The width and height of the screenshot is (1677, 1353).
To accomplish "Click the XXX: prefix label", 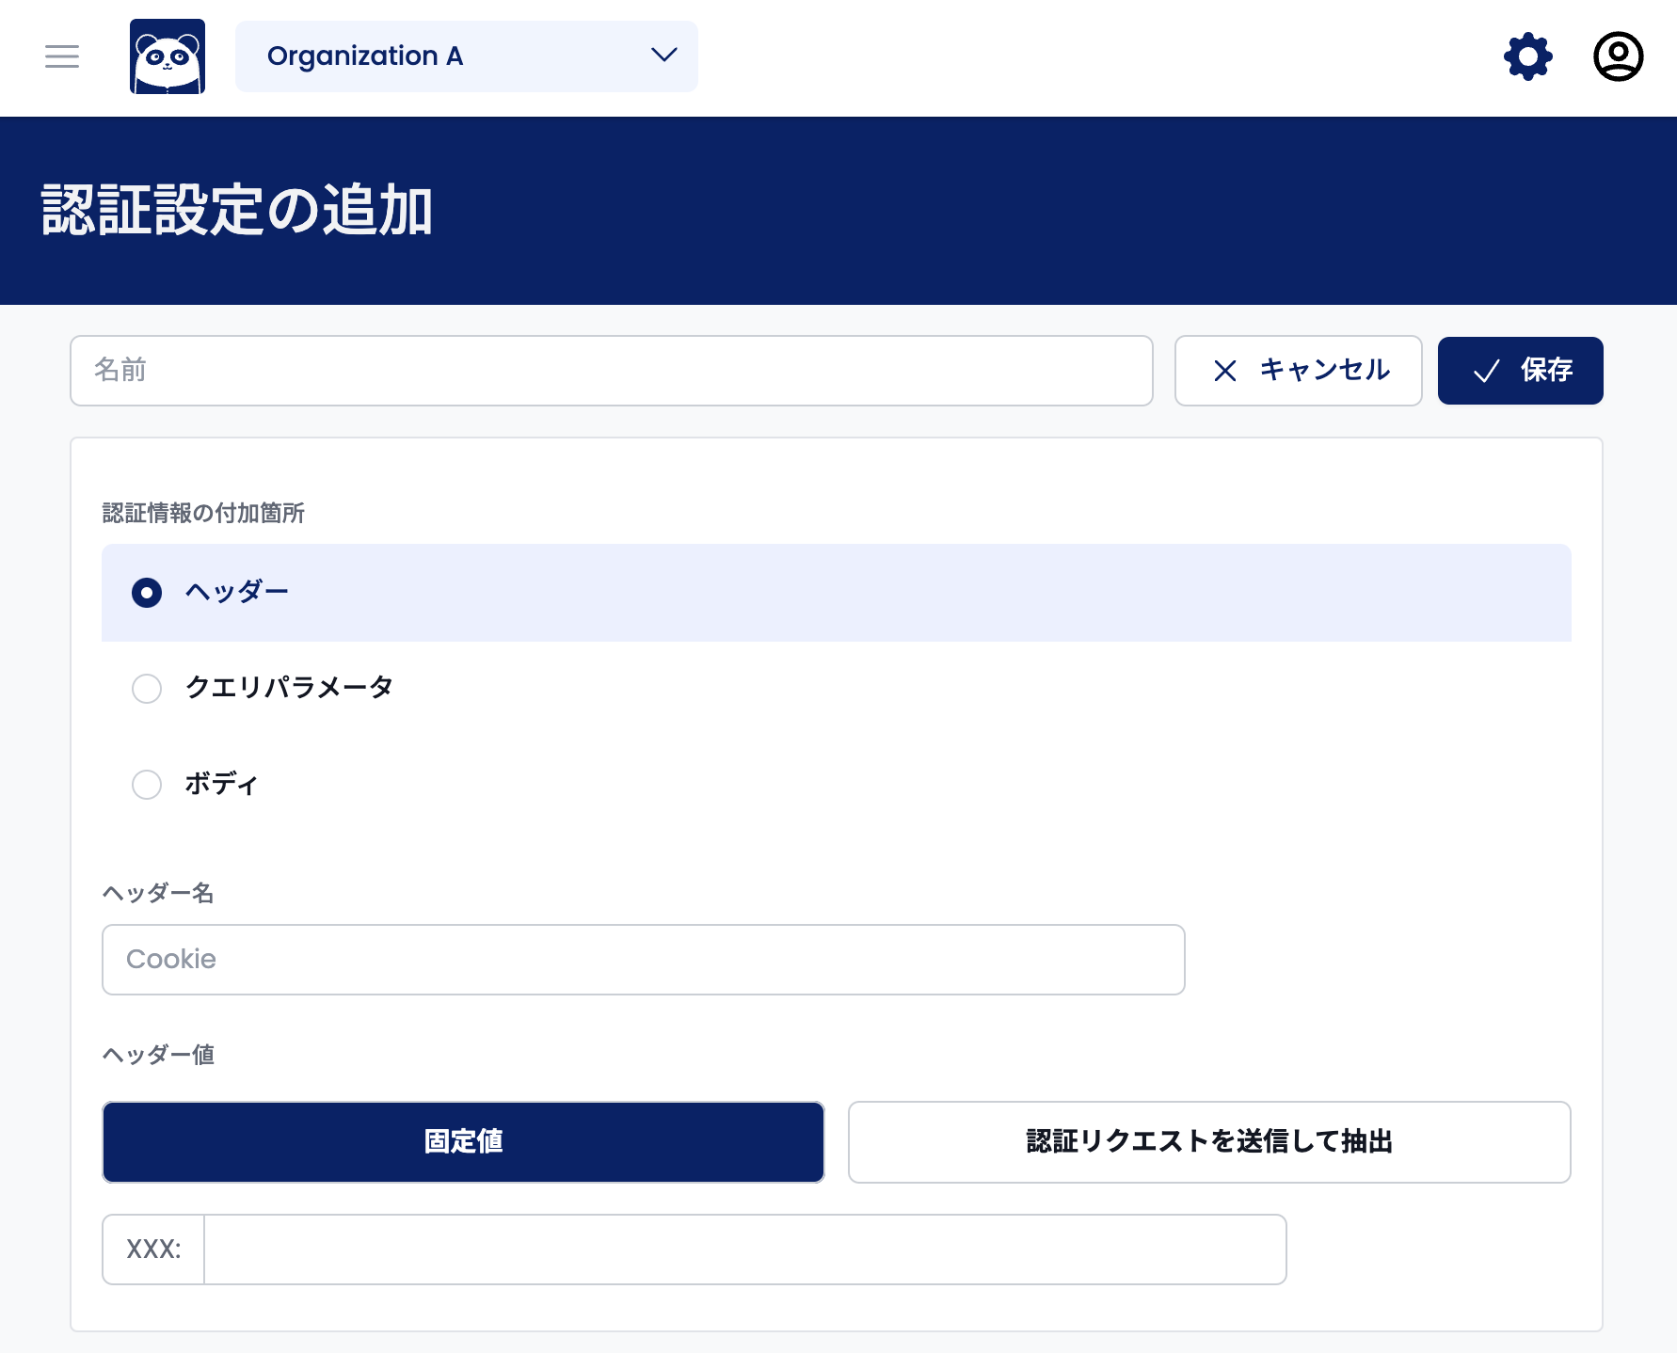I will click(x=153, y=1250).
